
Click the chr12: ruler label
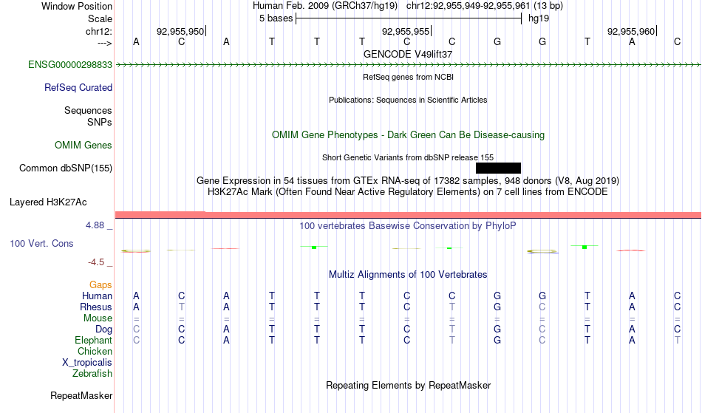99,32
